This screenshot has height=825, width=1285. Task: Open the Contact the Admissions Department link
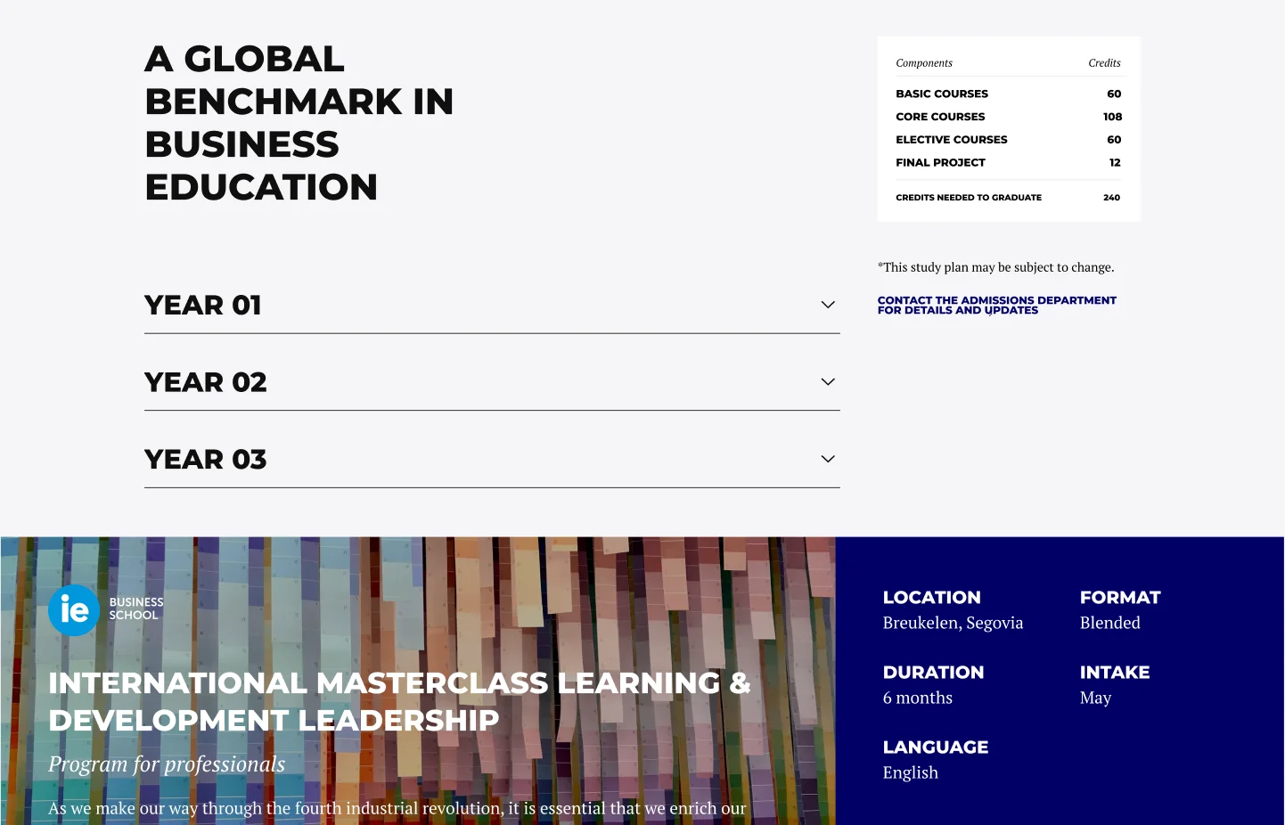(x=996, y=305)
